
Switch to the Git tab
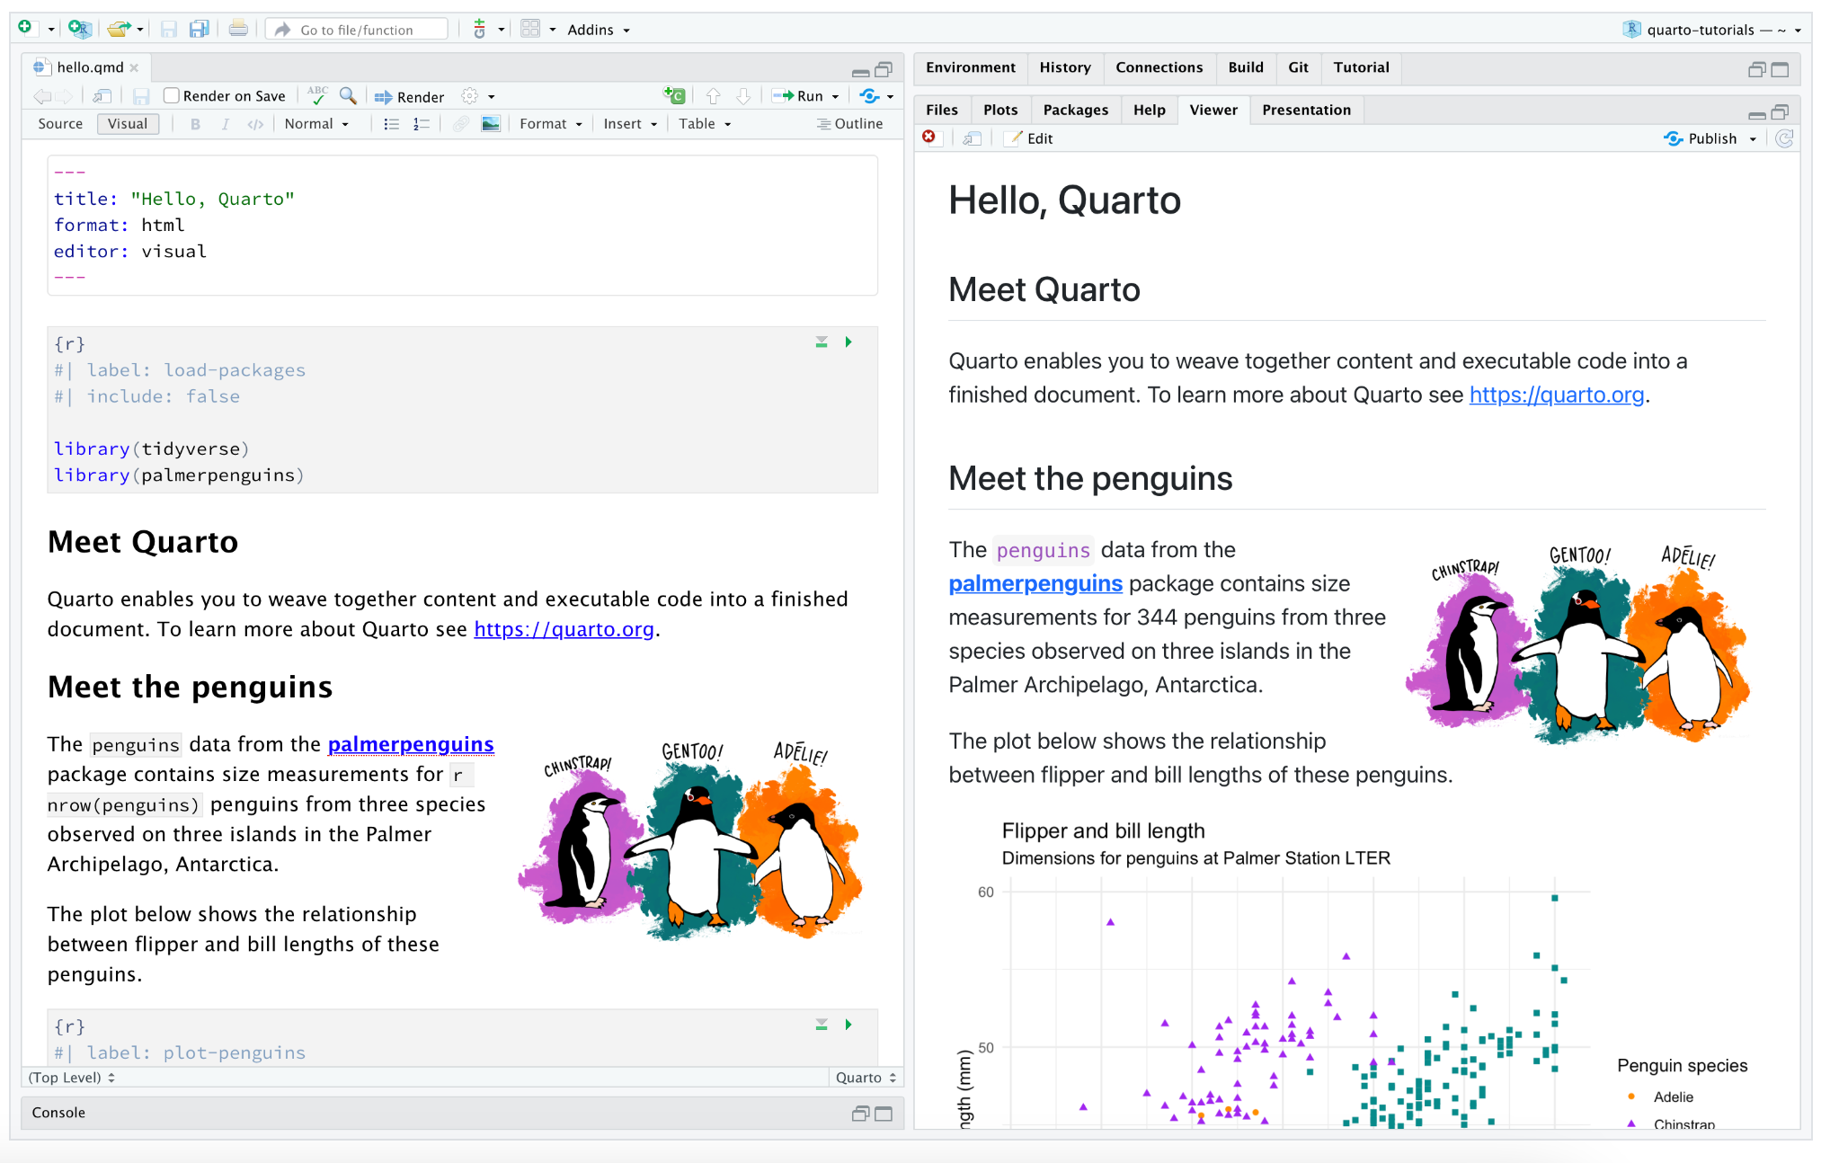coord(1298,67)
